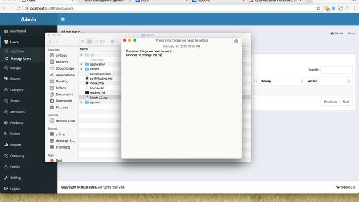Expand the assets folder
Screen dimensions: 359x202
pos(81,69)
